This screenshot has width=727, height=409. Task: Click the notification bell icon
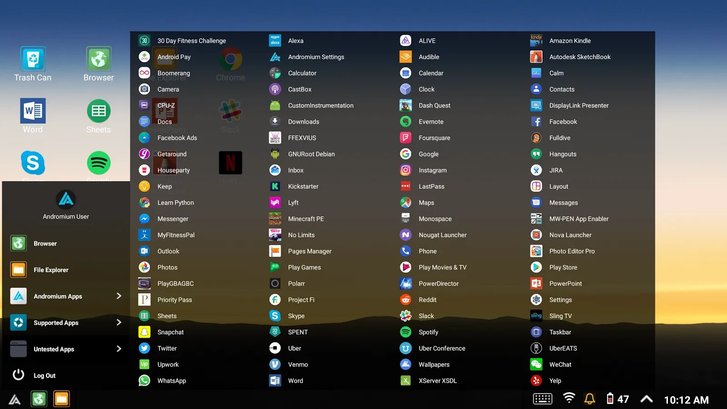(x=589, y=399)
